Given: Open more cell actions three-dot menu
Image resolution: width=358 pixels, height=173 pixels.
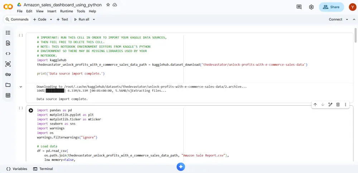Looking at the screenshot, I should coord(345,105).
